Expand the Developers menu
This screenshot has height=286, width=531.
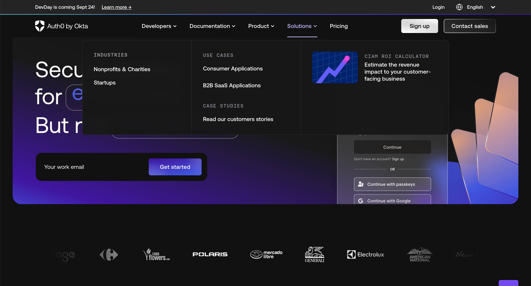[x=159, y=26]
